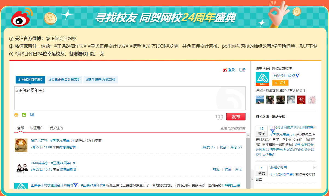The width and height of the screenshot is (329, 196).
Task: Switch to the 认证用户 tab
Action: (37, 128)
